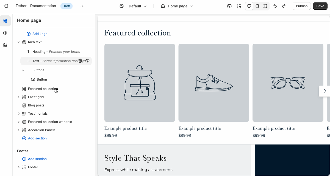Click the Style That Speaks heading

[135, 158]
